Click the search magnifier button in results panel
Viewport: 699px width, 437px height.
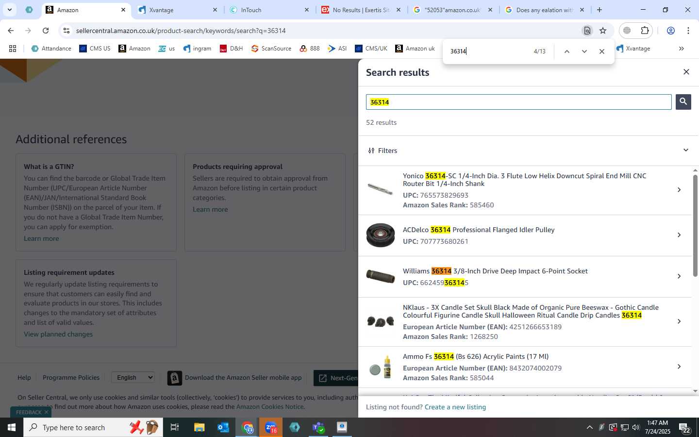click(x=683, y=101)
